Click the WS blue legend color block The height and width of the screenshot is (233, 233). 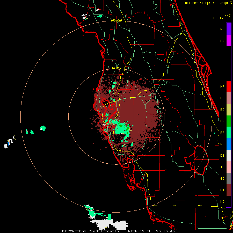[229, 144]
